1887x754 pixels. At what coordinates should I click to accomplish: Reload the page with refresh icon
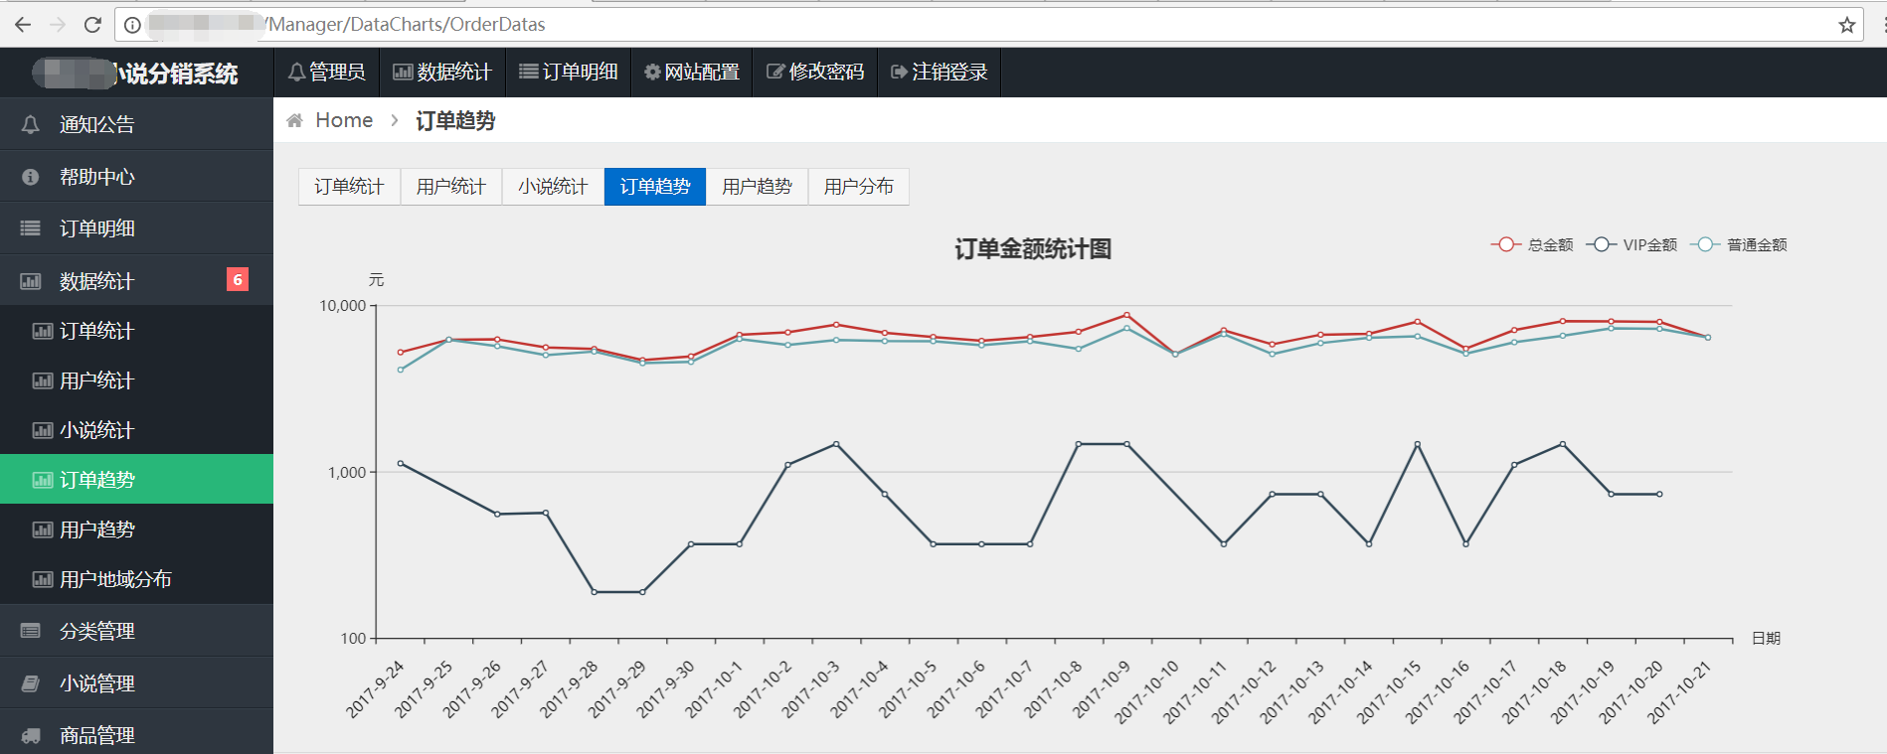92,25
